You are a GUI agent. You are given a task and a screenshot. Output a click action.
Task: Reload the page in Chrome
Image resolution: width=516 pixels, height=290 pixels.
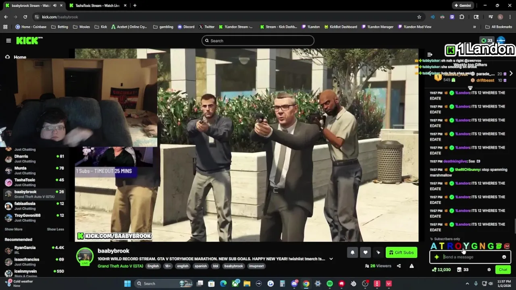coord(25,17)
